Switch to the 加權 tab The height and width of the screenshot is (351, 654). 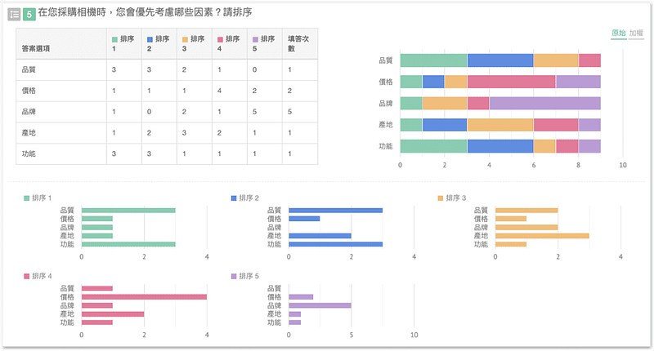(636, 33)
